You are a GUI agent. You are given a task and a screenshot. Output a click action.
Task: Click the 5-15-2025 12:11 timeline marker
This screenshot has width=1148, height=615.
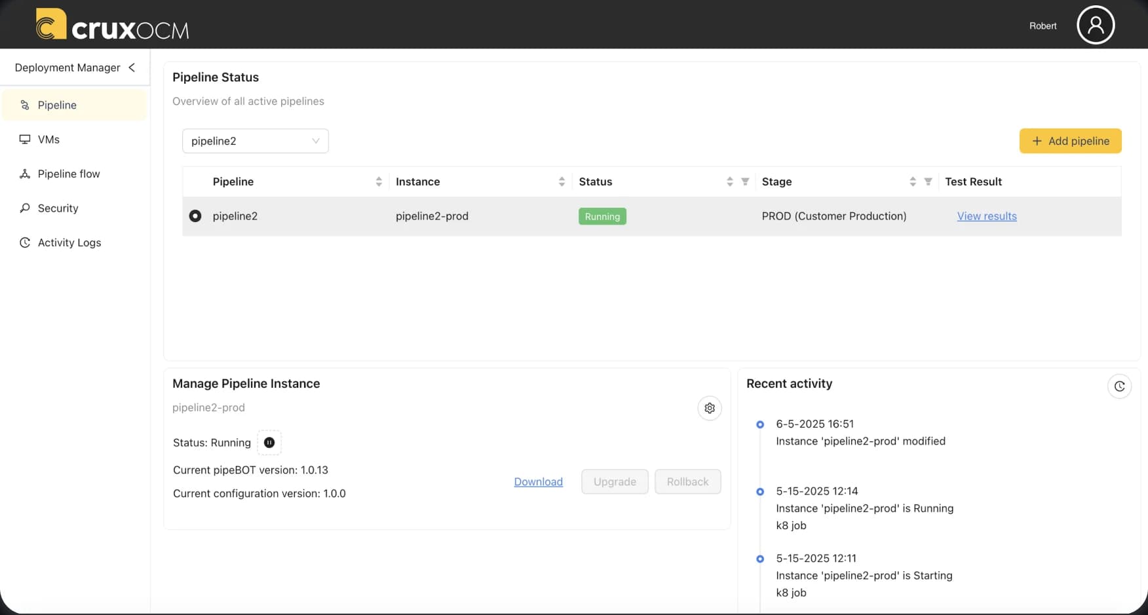(x=760, y=559)
